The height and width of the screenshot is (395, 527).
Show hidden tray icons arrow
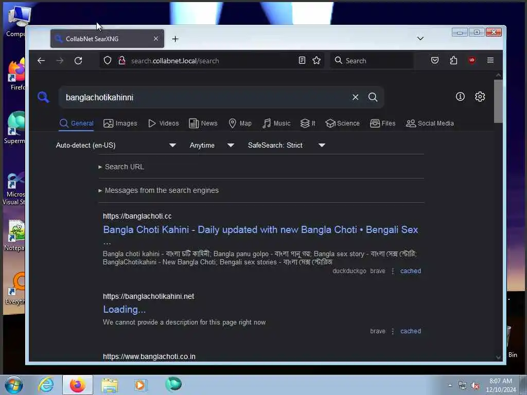point(450,386)
